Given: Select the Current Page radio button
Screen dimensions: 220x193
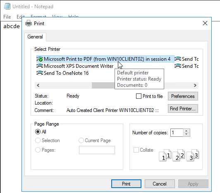Looking at the screenshot, I should click(x=81, y=141).
